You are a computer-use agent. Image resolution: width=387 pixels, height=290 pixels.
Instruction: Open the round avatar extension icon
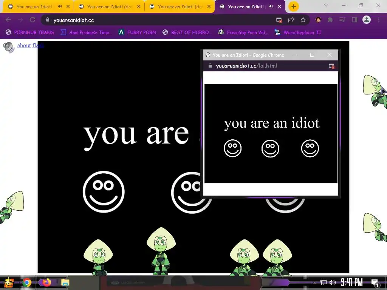click(318, 20)
